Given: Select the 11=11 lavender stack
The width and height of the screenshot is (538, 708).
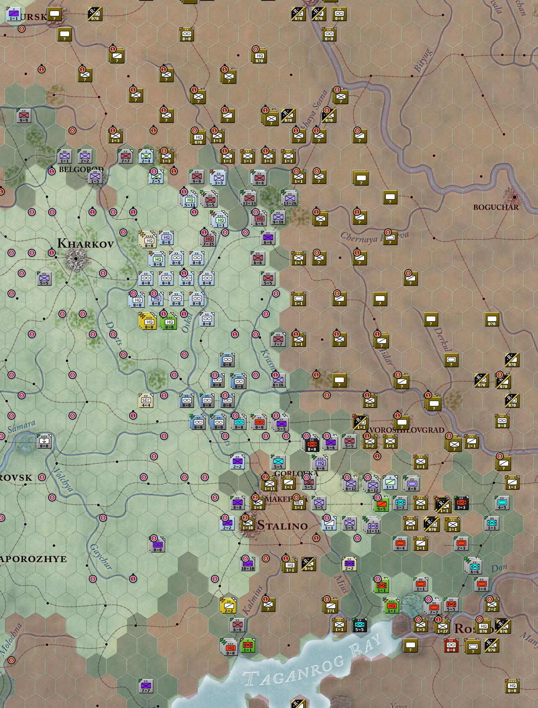Looking at the screenshot, I should 372,525.
